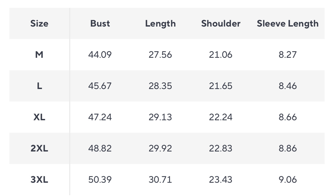Click sleeve length value 9.06
The image size is (334, 196).
[288, 180]
